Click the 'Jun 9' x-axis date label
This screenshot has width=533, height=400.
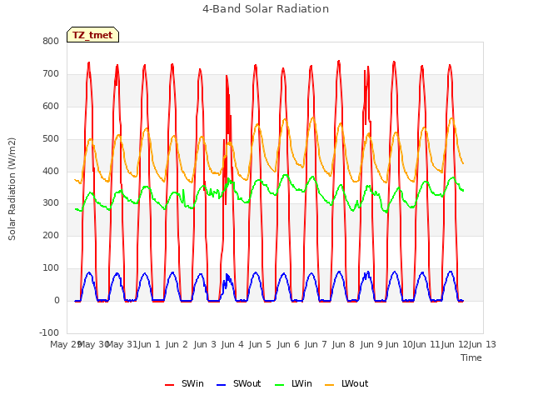point(371,344)
